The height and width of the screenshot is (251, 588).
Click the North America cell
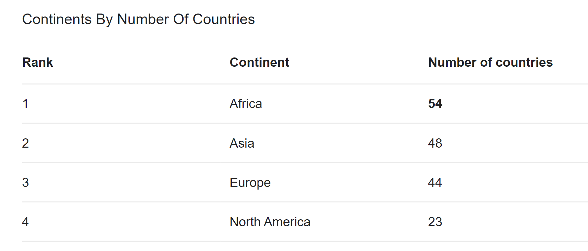tap(270, 222)
